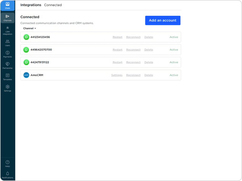Screen dimensions: 242x181
Task: Delete the 442479131122 channel
Action: coord(149,62)
